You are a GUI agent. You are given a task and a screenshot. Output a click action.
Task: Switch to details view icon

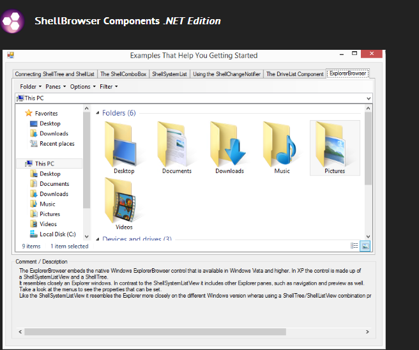(354, 246)
